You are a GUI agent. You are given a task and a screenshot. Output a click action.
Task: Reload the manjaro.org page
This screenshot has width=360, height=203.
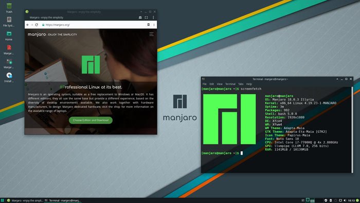37,25
